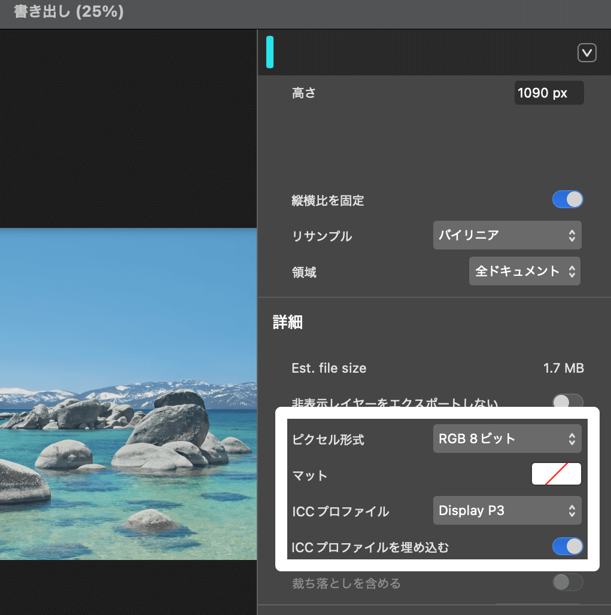Open the ピクセル形式 dropdown showing RGB 8ビット
The width and height of the screenshot is (611, 615).
click(506, 439)
